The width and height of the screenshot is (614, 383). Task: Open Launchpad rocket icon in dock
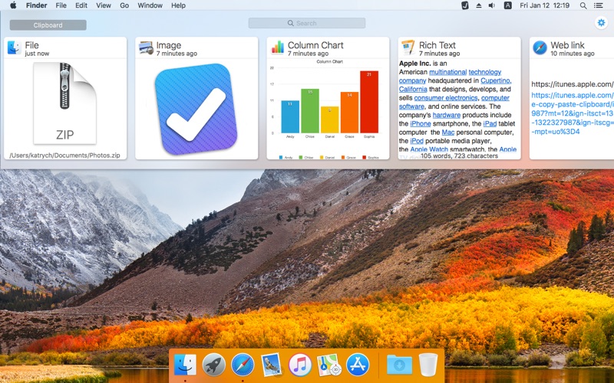213,364
